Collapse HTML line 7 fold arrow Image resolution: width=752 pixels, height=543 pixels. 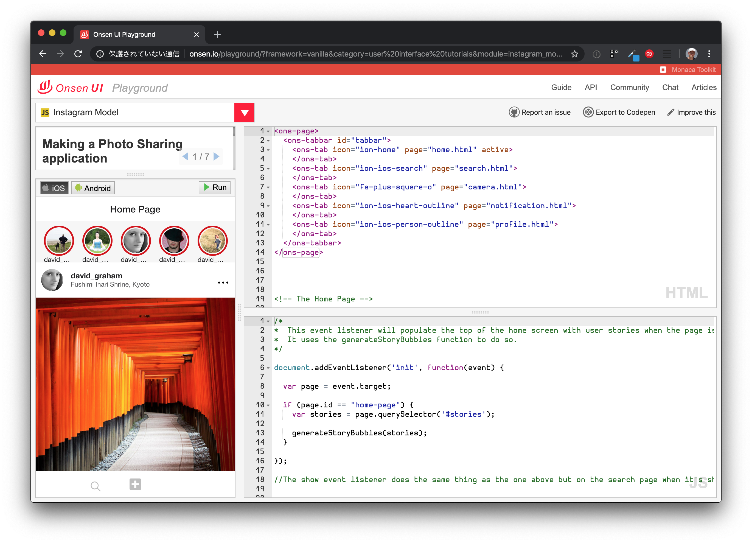[x=268, y=187]
